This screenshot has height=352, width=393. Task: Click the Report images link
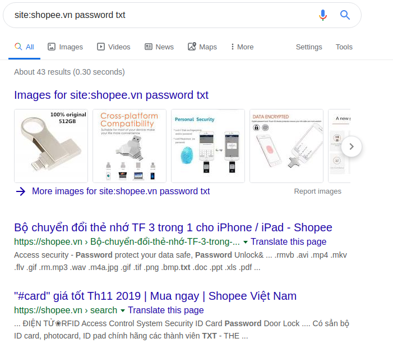coord(317,191)
